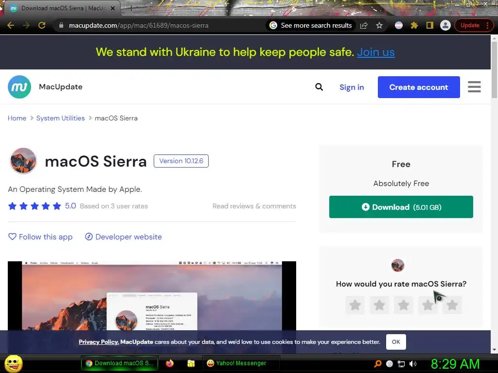Open a new tab with plus button

click(131, 8)
